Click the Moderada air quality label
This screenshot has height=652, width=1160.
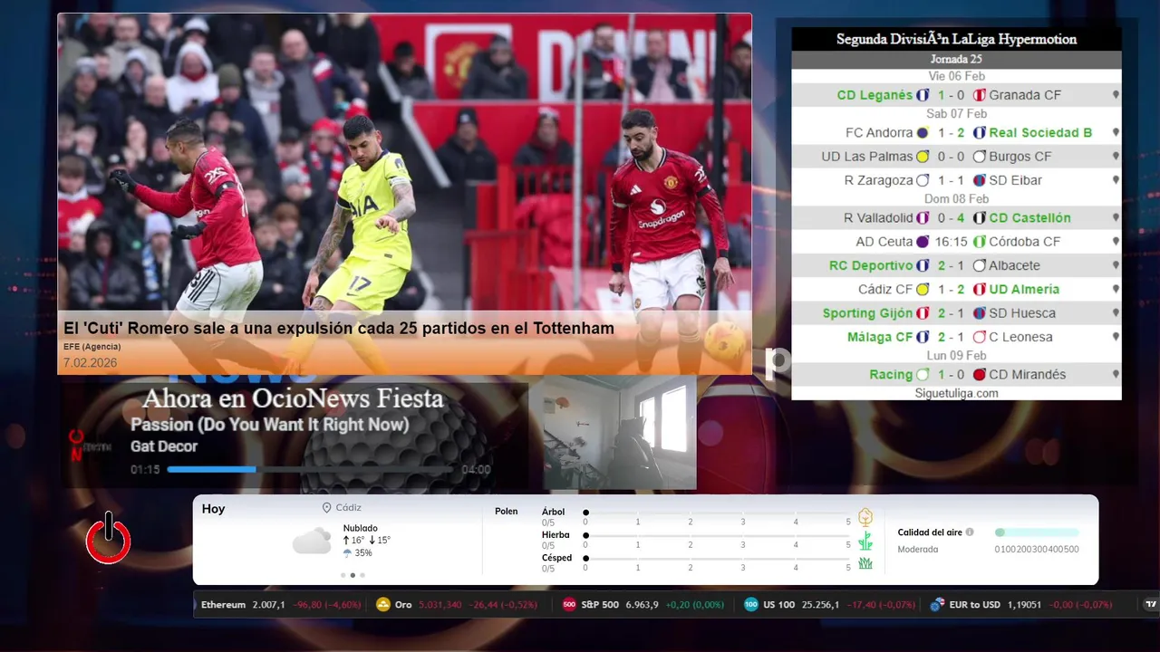pyautogui.click(x=918, y=550)
